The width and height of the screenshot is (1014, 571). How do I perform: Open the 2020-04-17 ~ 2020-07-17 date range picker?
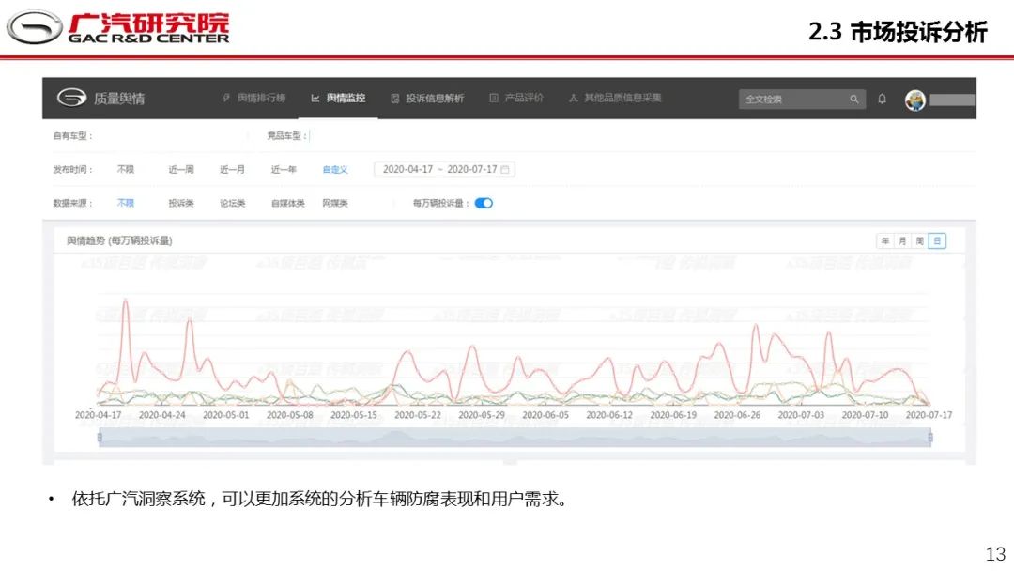click(x=439, y=170)
